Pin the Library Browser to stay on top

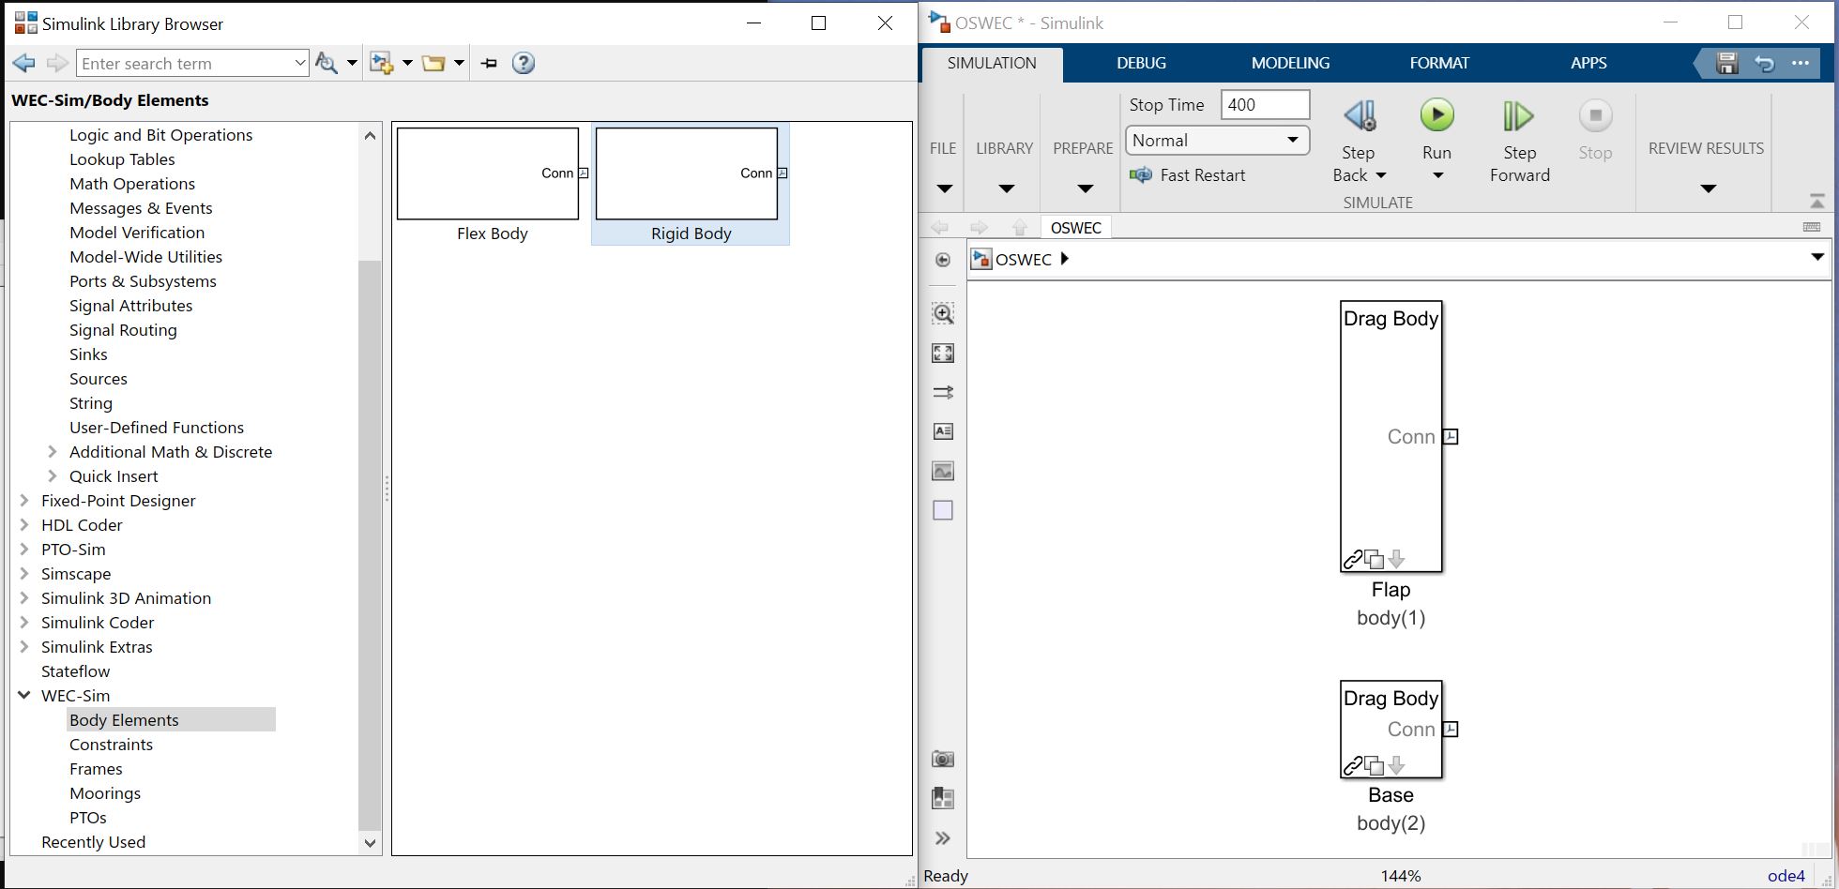[489, 63]
